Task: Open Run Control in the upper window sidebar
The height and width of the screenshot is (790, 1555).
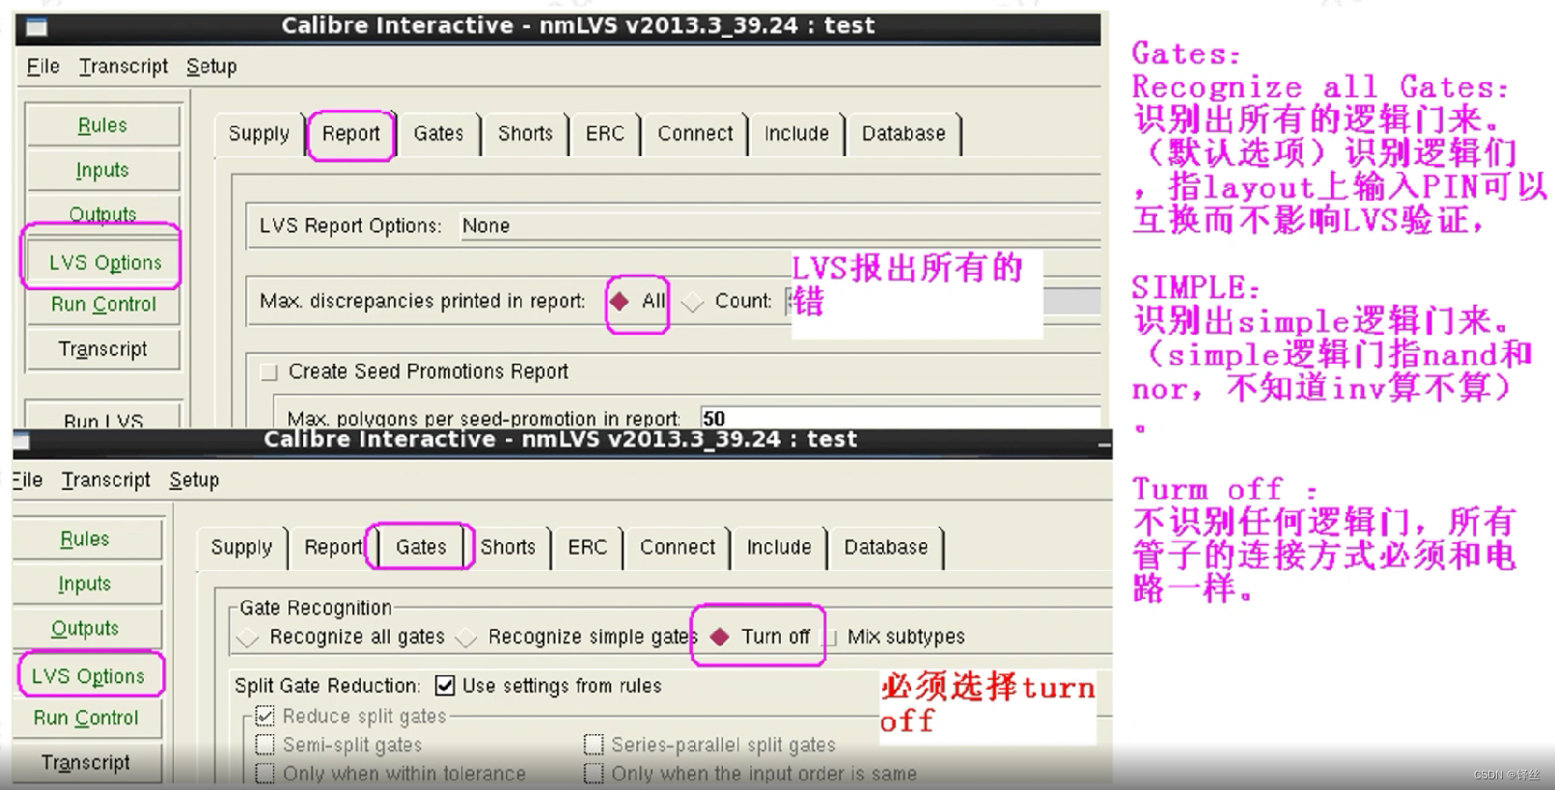Action: [102, 305]
